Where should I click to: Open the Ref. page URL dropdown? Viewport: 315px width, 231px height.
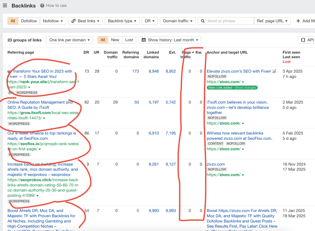point(272,21)
